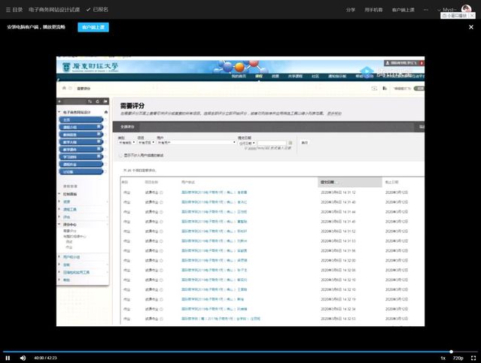This screenshot has width=481, height=363.
Task: Expand the Myst~ username dropdown
Action: pos(449,9)
